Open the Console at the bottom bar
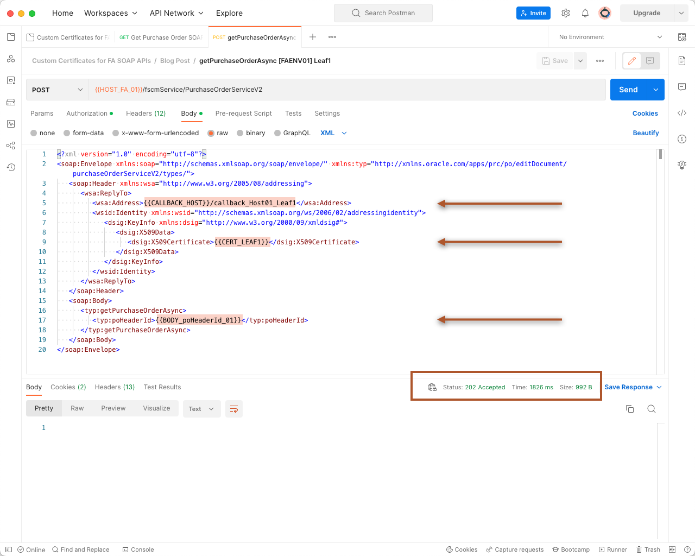The height and width of the screenshot is (556, 695). (138, 549)
